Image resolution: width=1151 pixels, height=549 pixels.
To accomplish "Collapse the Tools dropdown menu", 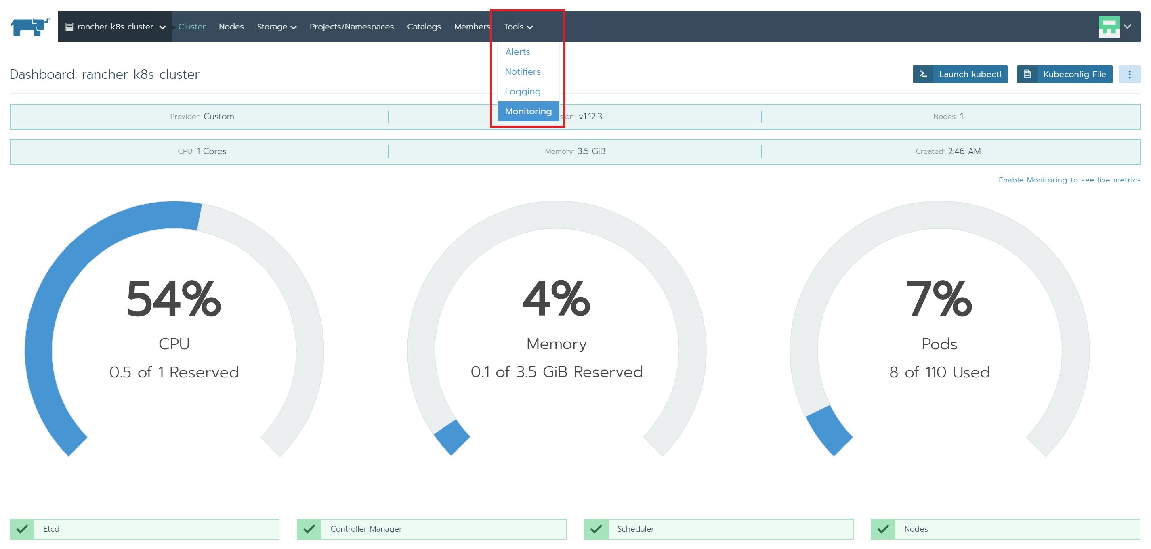I will pos(518,27).
